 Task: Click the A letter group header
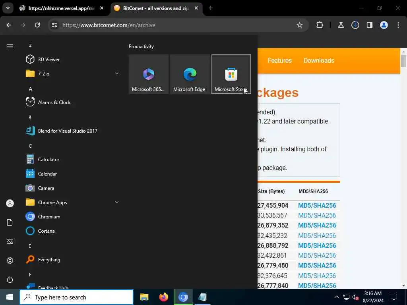coord(30,89)
